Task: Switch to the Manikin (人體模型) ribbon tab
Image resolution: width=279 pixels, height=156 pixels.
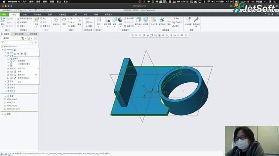Action: pyautogui.click(x=62, y=14)
